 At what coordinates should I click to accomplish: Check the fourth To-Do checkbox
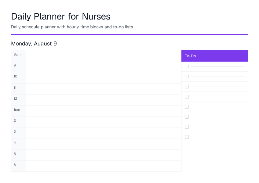[x=187, y=97]
